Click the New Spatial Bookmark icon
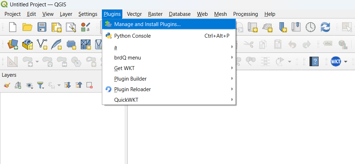The height and width of the screenshot is (164, 355). tap(282, 27)
